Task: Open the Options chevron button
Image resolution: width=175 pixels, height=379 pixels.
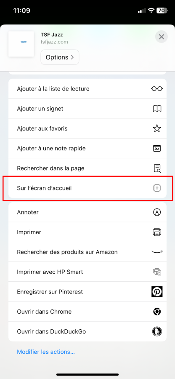Action: click(60, 57)
